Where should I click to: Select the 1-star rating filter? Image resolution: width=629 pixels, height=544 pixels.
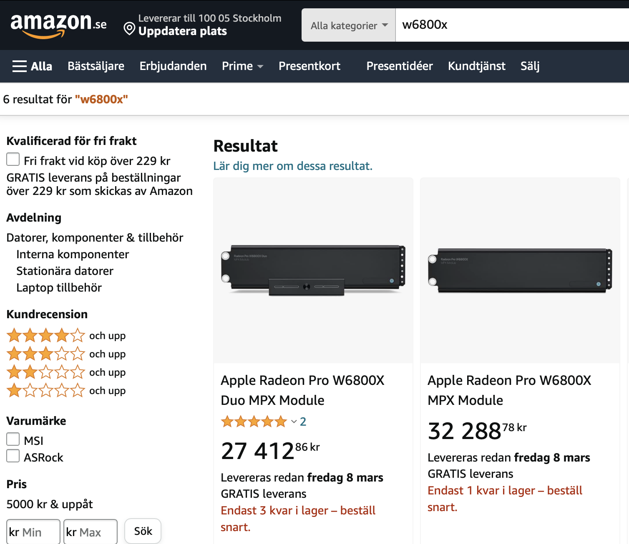[46, 390]
